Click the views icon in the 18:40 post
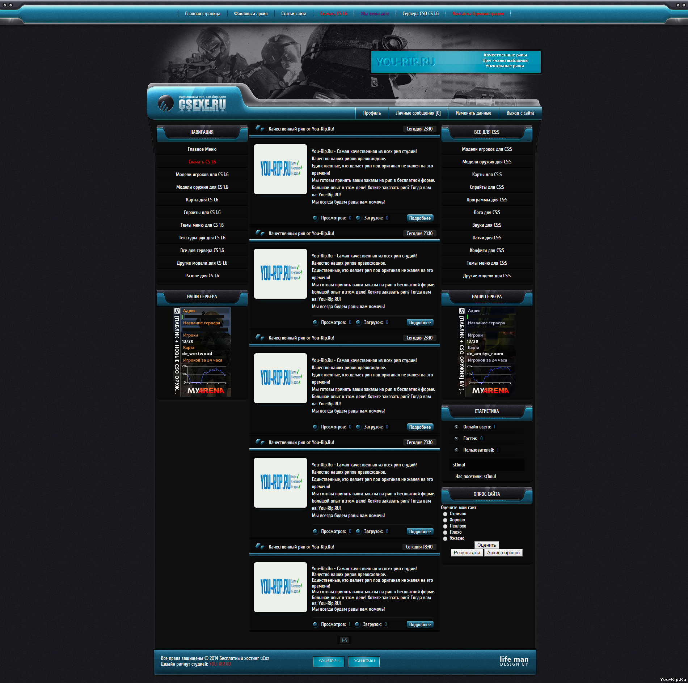This screenshot has width=688, height=683. [x=315, y=624]
